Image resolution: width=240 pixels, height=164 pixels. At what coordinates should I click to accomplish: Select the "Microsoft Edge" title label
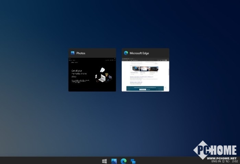click(139, 53)
